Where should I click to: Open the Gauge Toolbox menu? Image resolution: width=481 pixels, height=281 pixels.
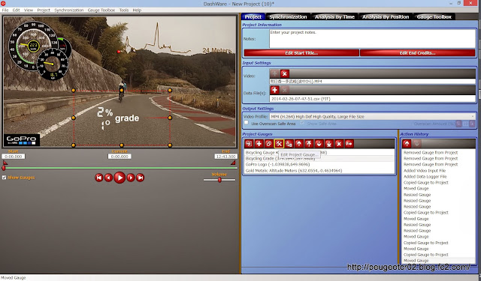coord(101,10)
